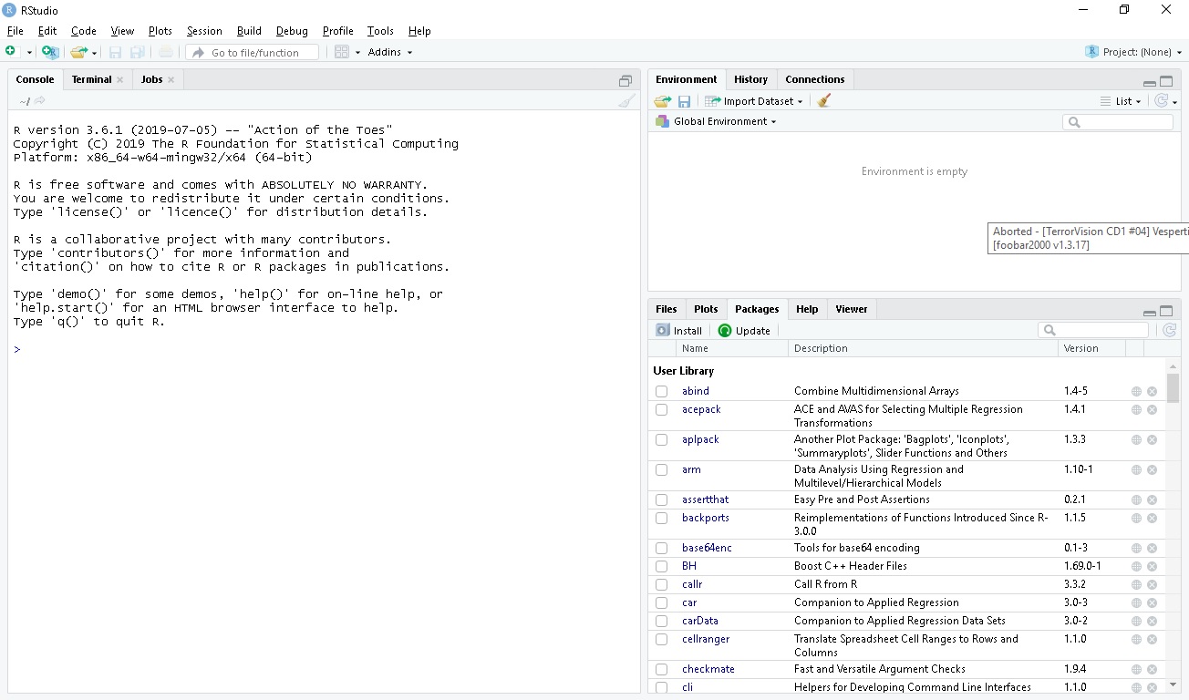Clear the environment using the broom icon
The height and width of the screenshot is (700, 1189).
pyautogui.click(x=822, y=100)
